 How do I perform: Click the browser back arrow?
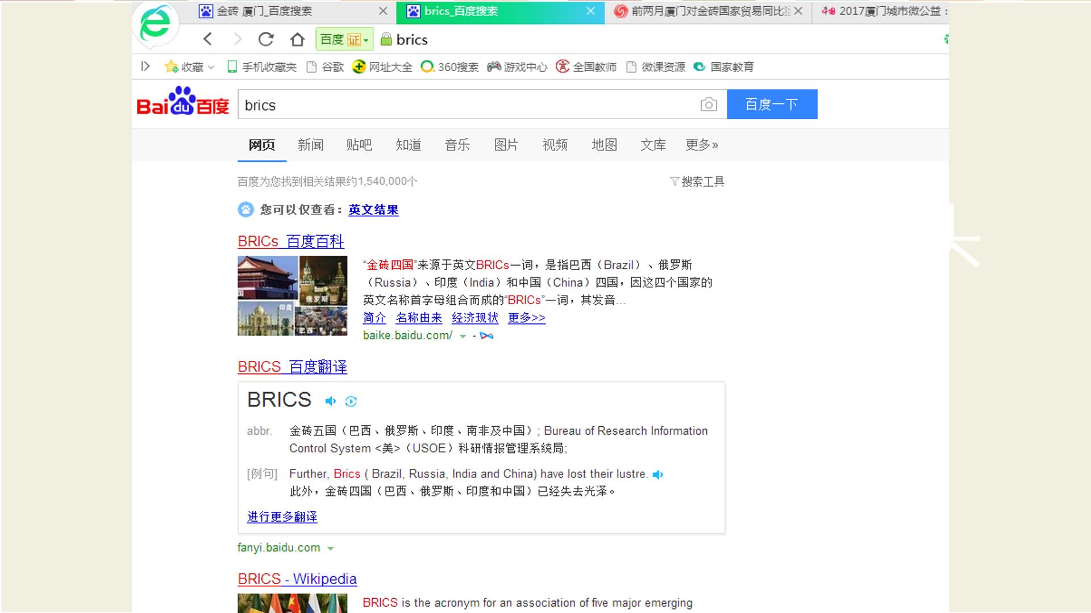208,39
